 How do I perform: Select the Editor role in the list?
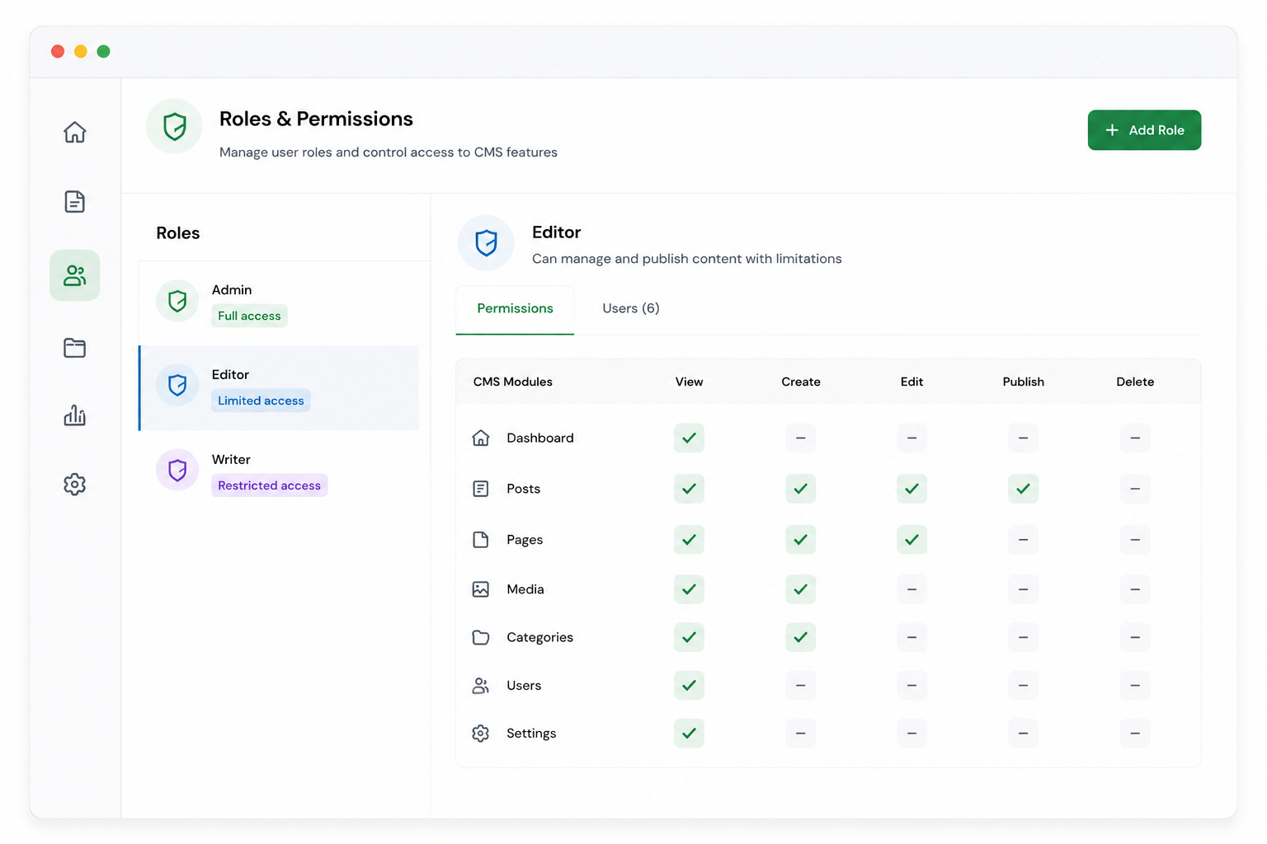(x=280, y=388)
